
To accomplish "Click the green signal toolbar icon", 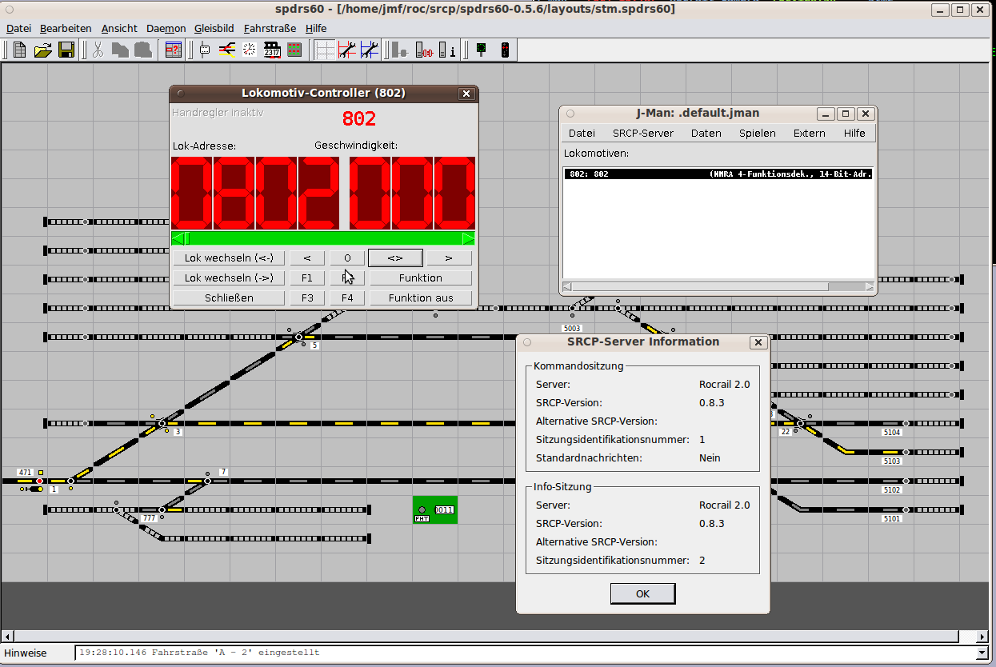I will (x=481, y=50).
